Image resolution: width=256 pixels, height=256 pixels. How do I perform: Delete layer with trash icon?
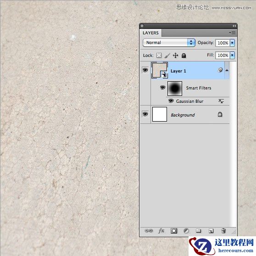point(223,231)
